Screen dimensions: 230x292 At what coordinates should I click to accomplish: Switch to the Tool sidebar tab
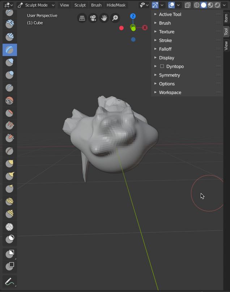pyautogui.click(x=226, y=32)
